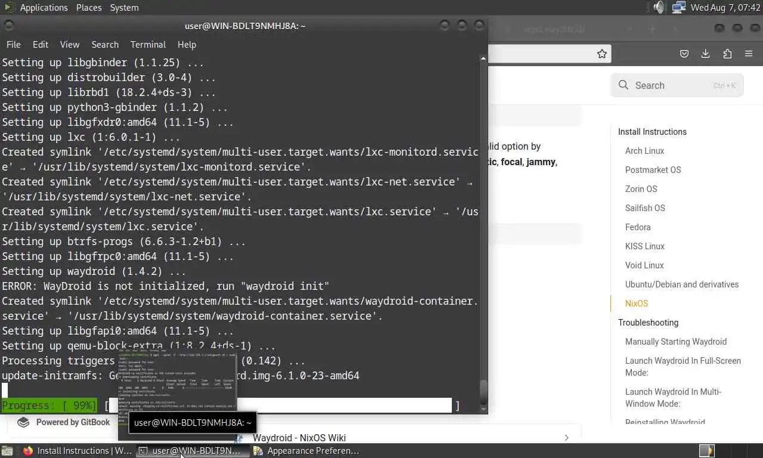Click the ERROR: WayDroid is not initialized line
763x458 pixels.
(x=166, y=286)
